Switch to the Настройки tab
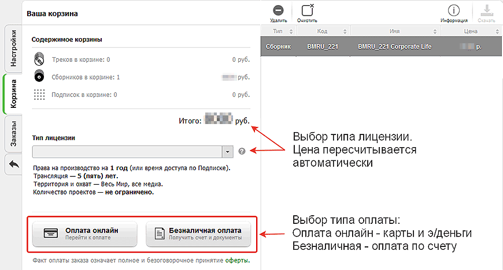This screenshot has height=270, width=503. pyautogui.click(x=13, y=49)
